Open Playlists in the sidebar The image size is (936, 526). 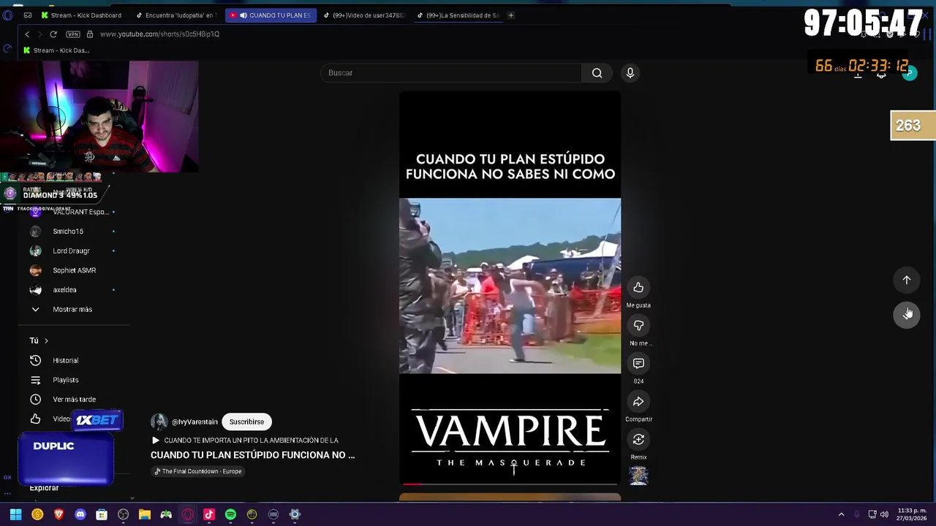(65, 380)
